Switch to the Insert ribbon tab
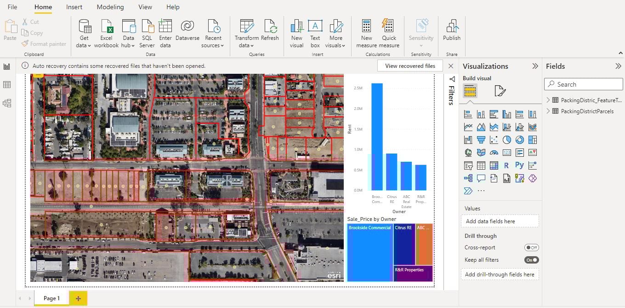This screenshot has height=308, width=625. (x=74, y=7)
